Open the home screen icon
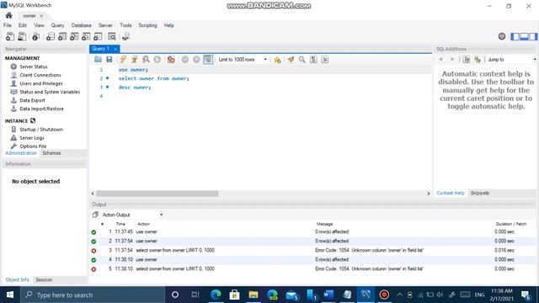This screenshot has height=303, width=539. (x=9, y=16)
